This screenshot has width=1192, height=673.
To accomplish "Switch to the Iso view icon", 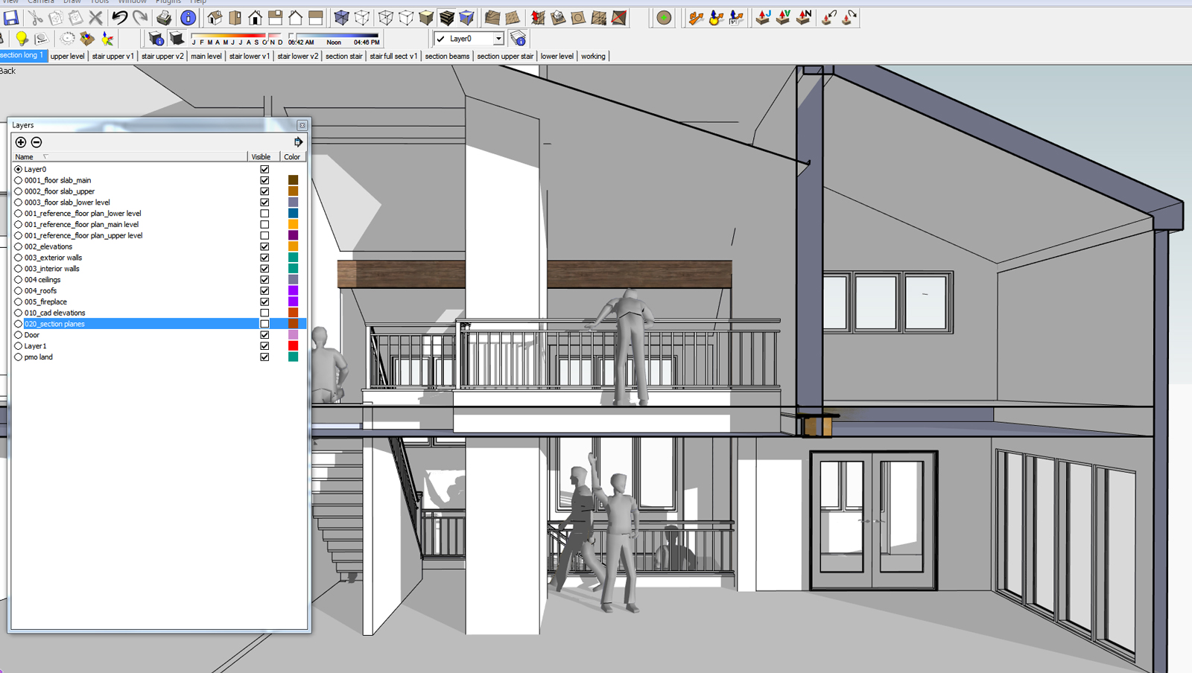I will pyautogui.click(x=215, y=17).
